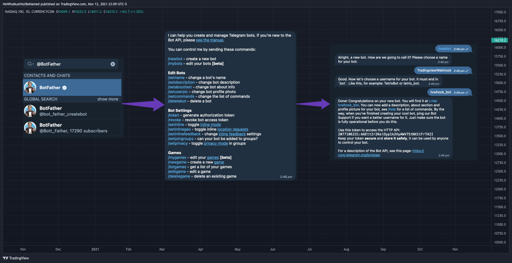Click the sent "tvwhook_bot" message bubble
Image resolution: width=512 pixels, height=263 pixels.
(449, 92)
